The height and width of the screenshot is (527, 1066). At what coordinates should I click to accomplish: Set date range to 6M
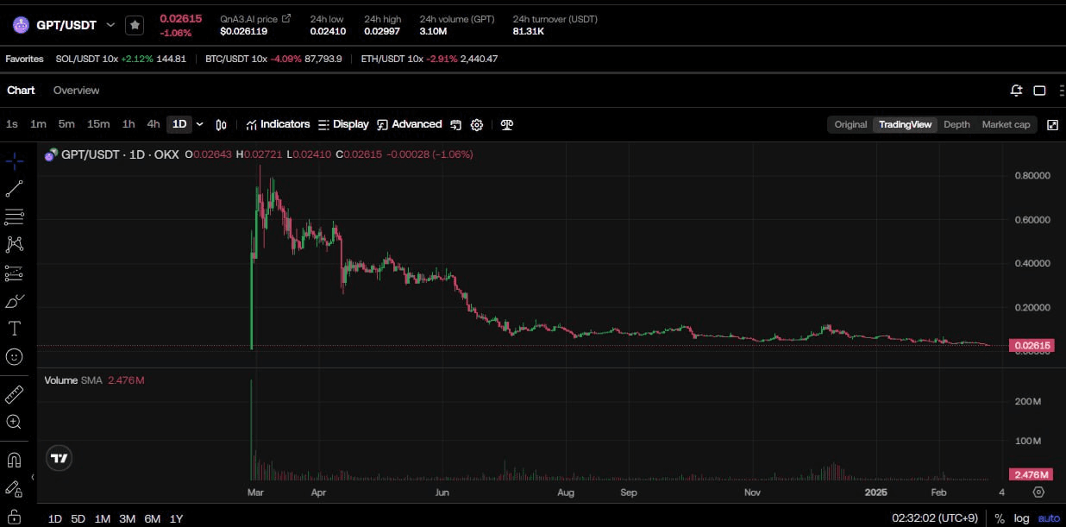153,518
